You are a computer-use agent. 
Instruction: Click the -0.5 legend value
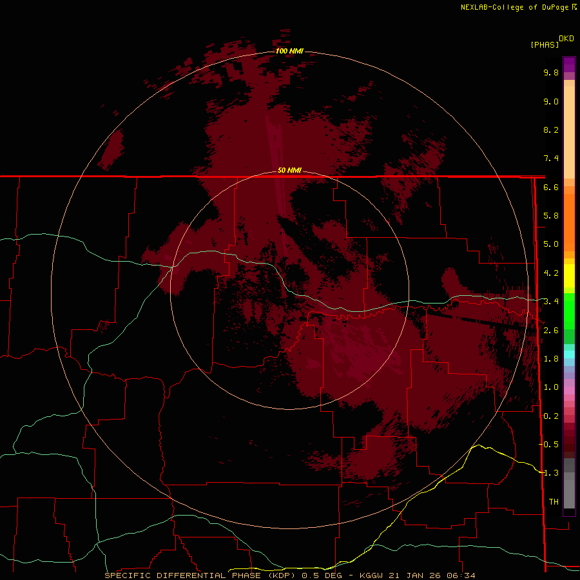(548, 445)
